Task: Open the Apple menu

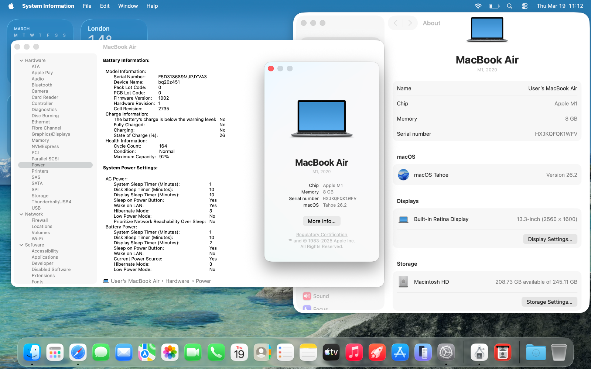Action: [11, 6]
